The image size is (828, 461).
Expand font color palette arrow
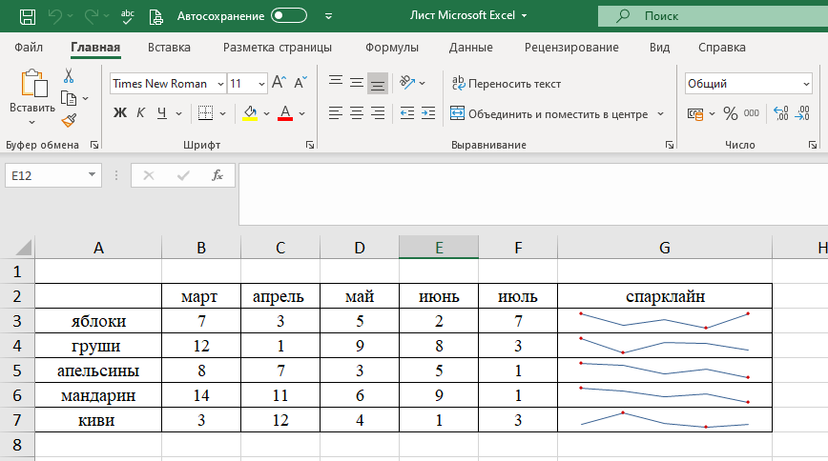(x=302, y=113)
